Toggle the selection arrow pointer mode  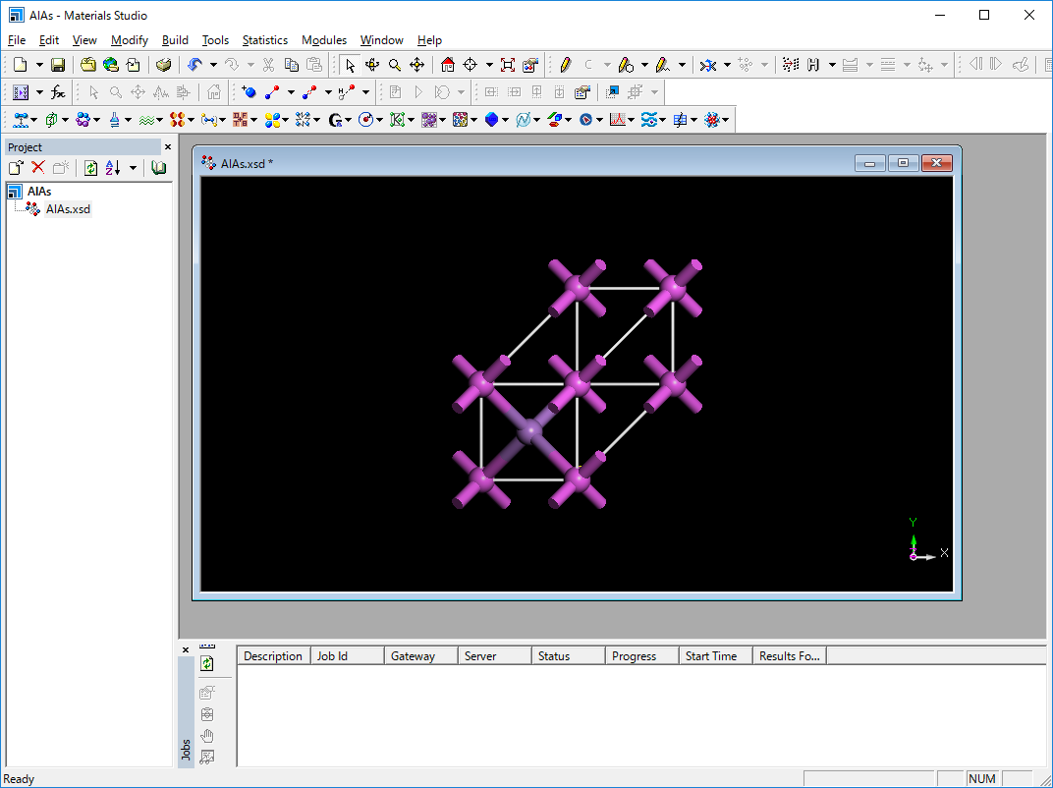tap(350, 65)
